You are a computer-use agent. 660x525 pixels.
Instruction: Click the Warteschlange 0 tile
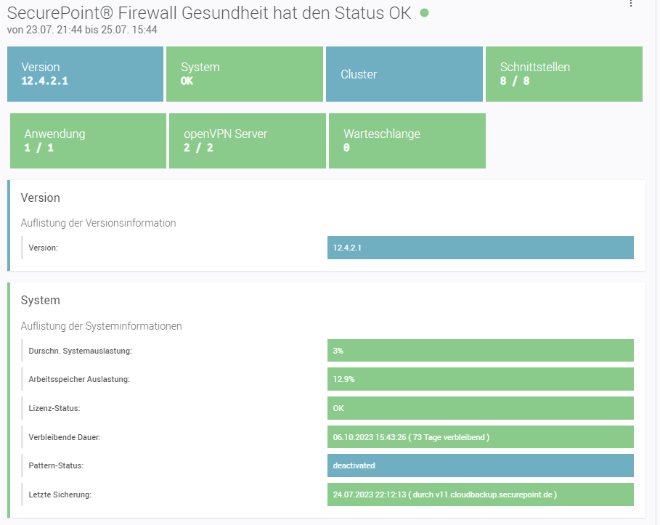point(407,141)
